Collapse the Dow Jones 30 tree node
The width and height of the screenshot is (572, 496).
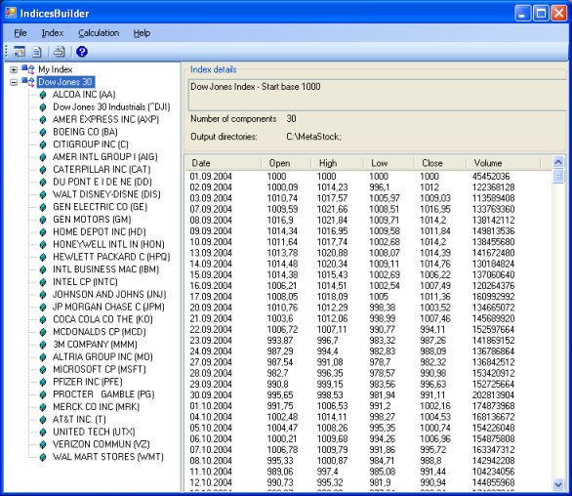(14, 82)
